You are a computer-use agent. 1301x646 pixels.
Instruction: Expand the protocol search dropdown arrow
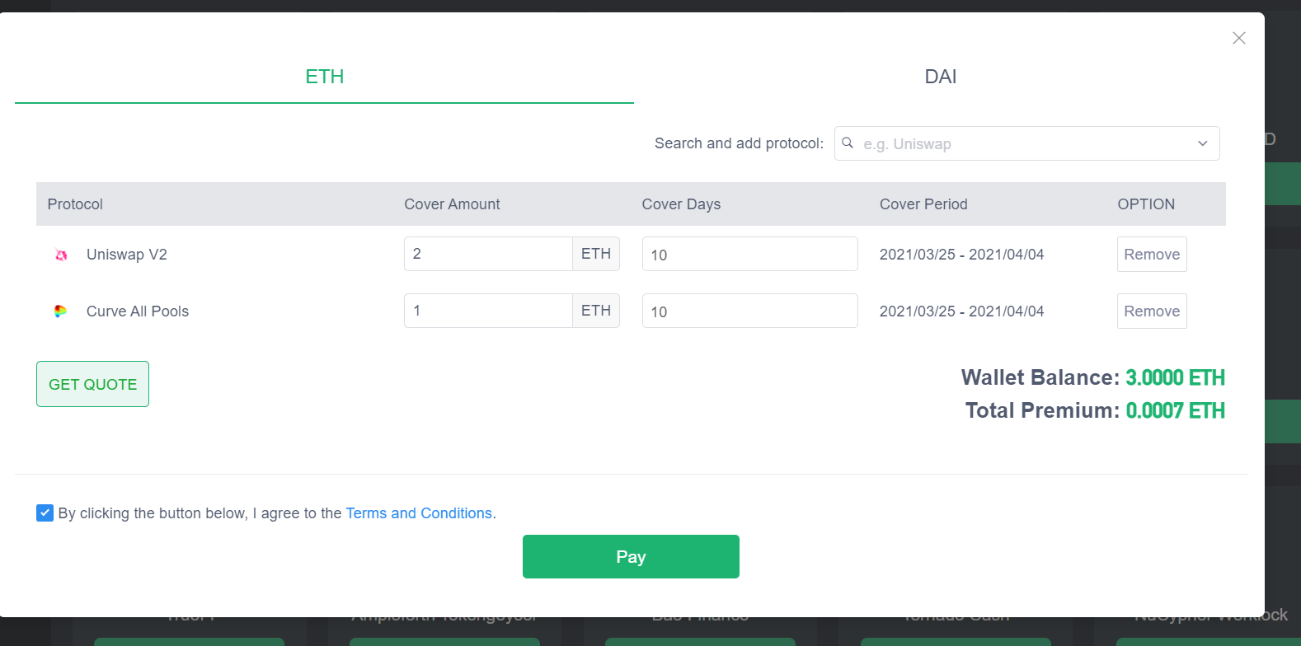(x=1203, y=143)
